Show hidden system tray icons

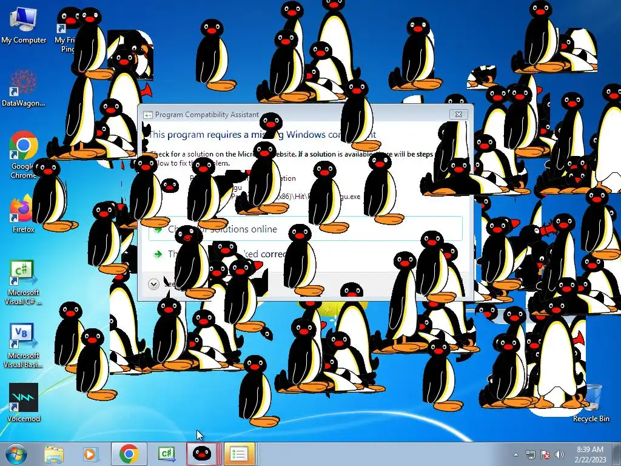[x=515, y=454]
